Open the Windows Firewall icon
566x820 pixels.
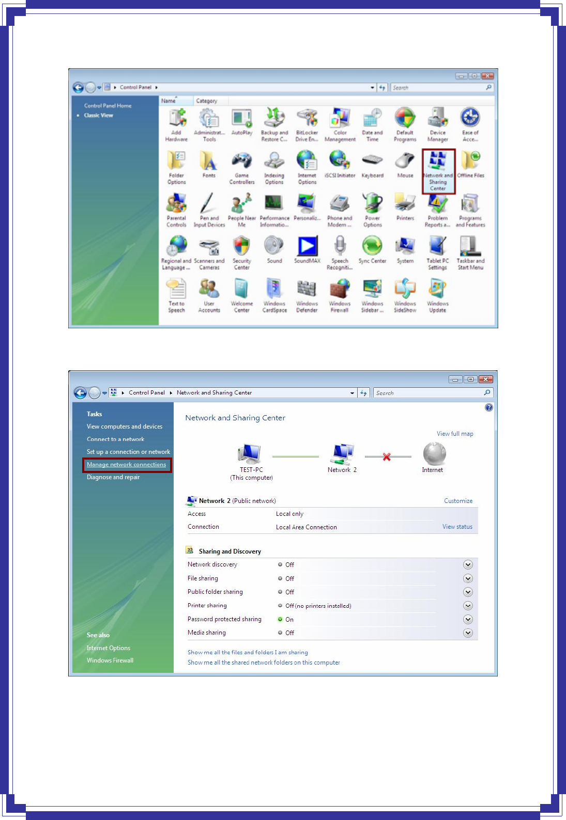tap(340, 296)
